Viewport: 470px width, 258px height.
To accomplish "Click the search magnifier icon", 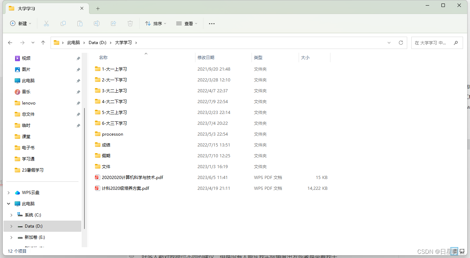I will coord(456,43).
